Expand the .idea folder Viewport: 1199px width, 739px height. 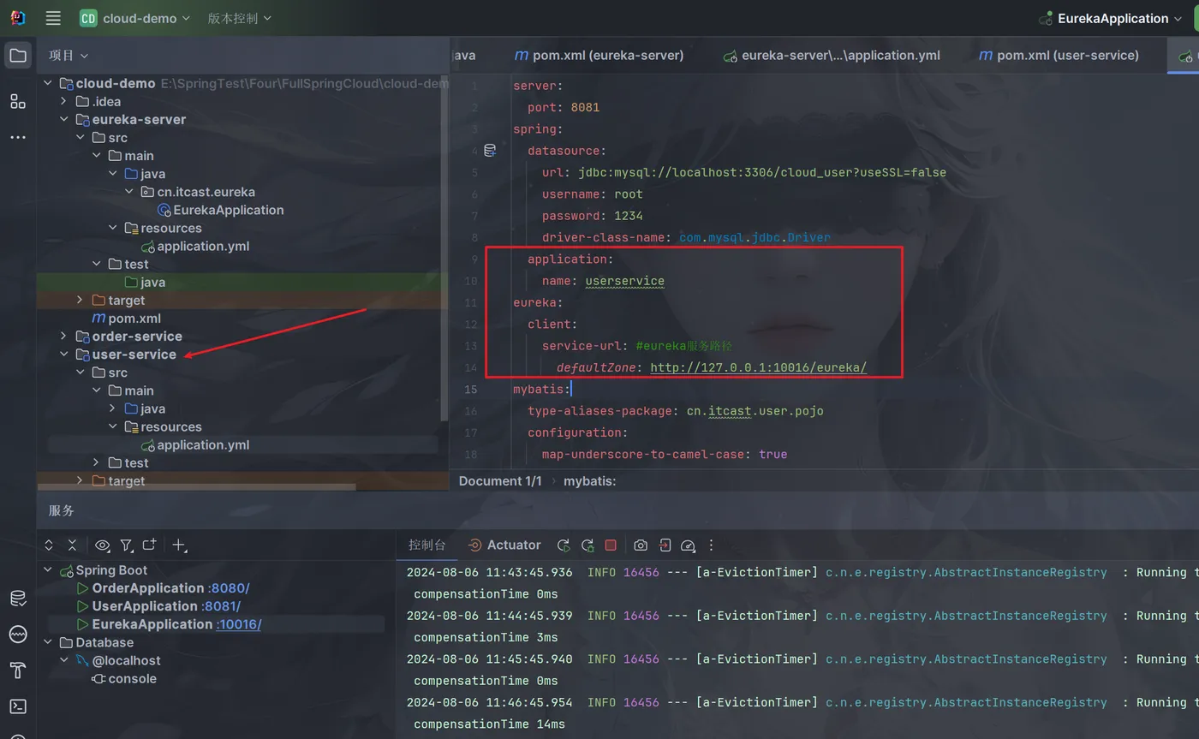[63, 101]
